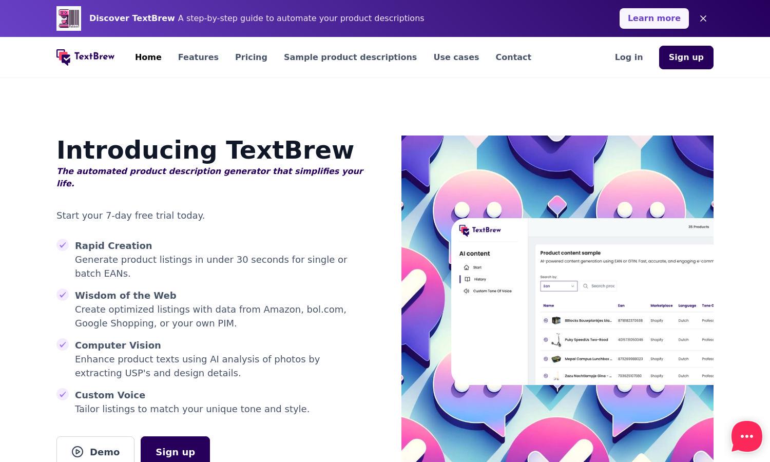This screenshot has height=462, width=770.
Task: Open the Contact page
Action: (513, 57)
